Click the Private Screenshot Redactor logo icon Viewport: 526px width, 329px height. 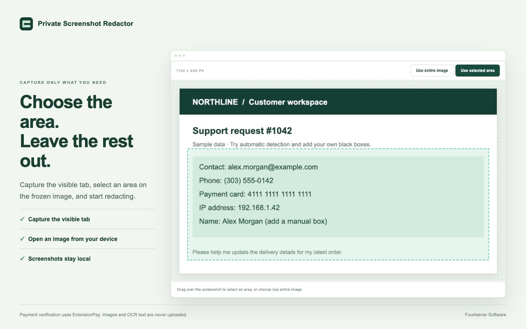point(26,24)
